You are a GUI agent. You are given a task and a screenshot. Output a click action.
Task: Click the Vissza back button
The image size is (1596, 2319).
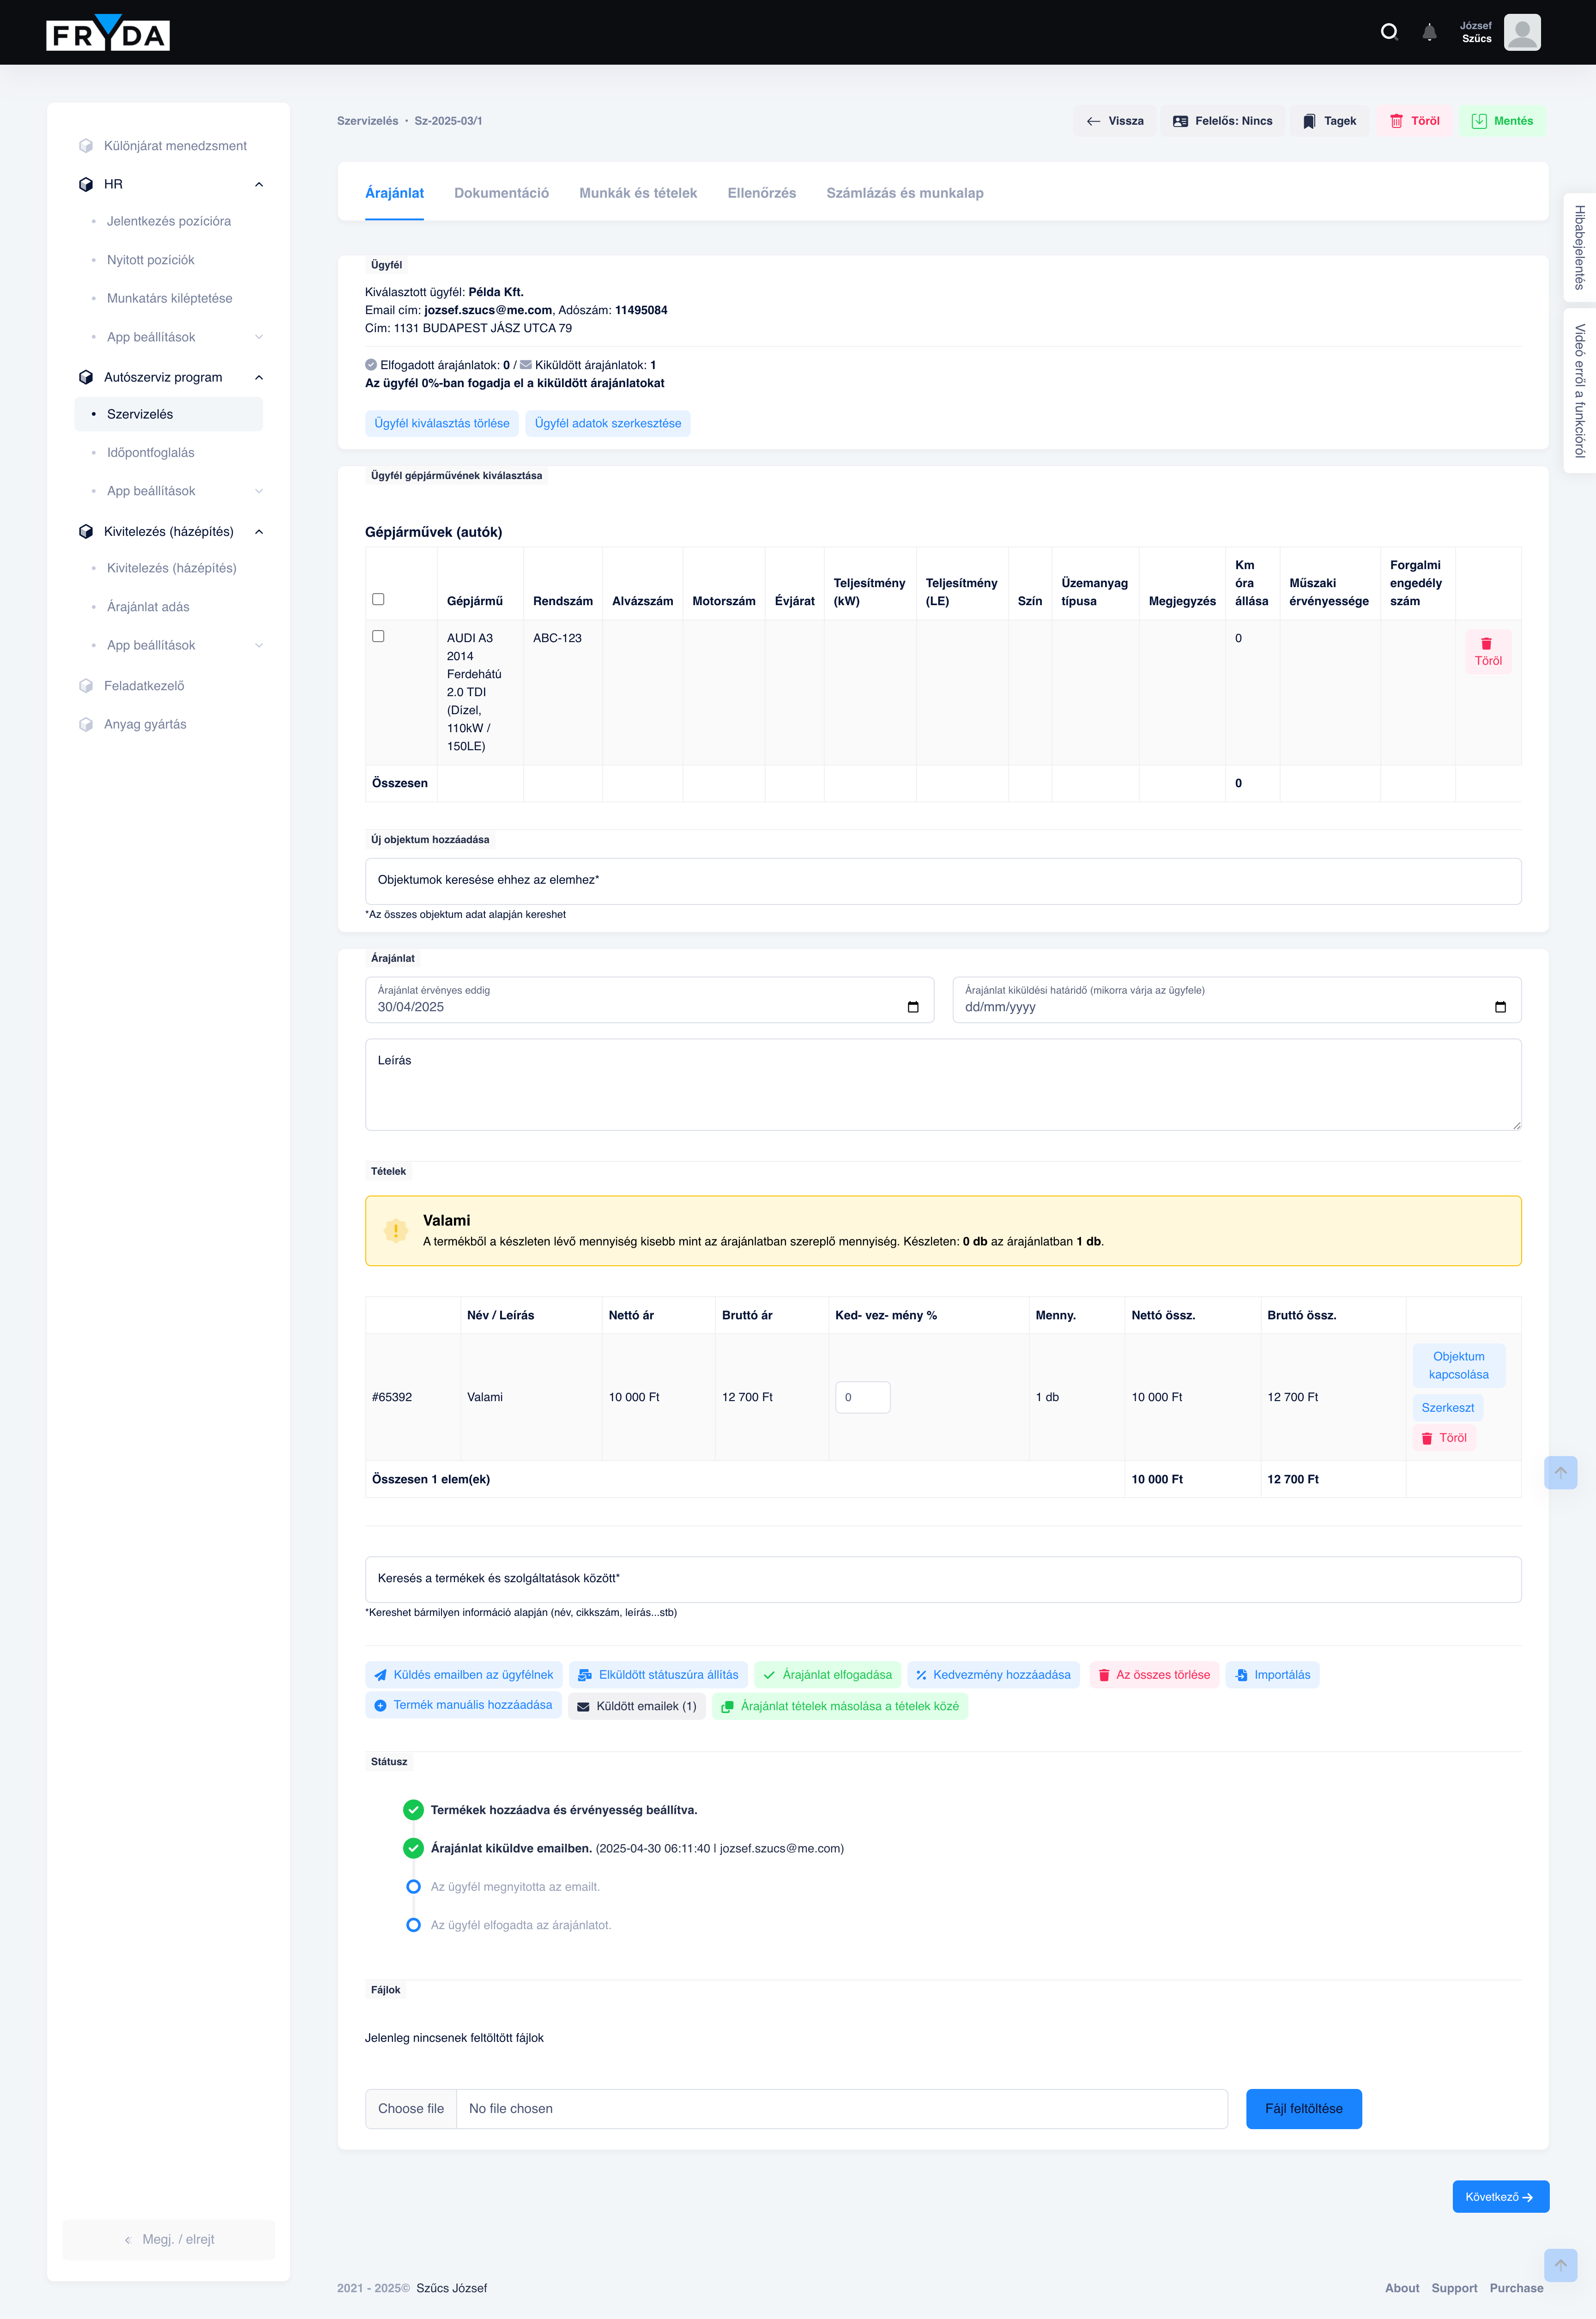(x=1114, y=121)
